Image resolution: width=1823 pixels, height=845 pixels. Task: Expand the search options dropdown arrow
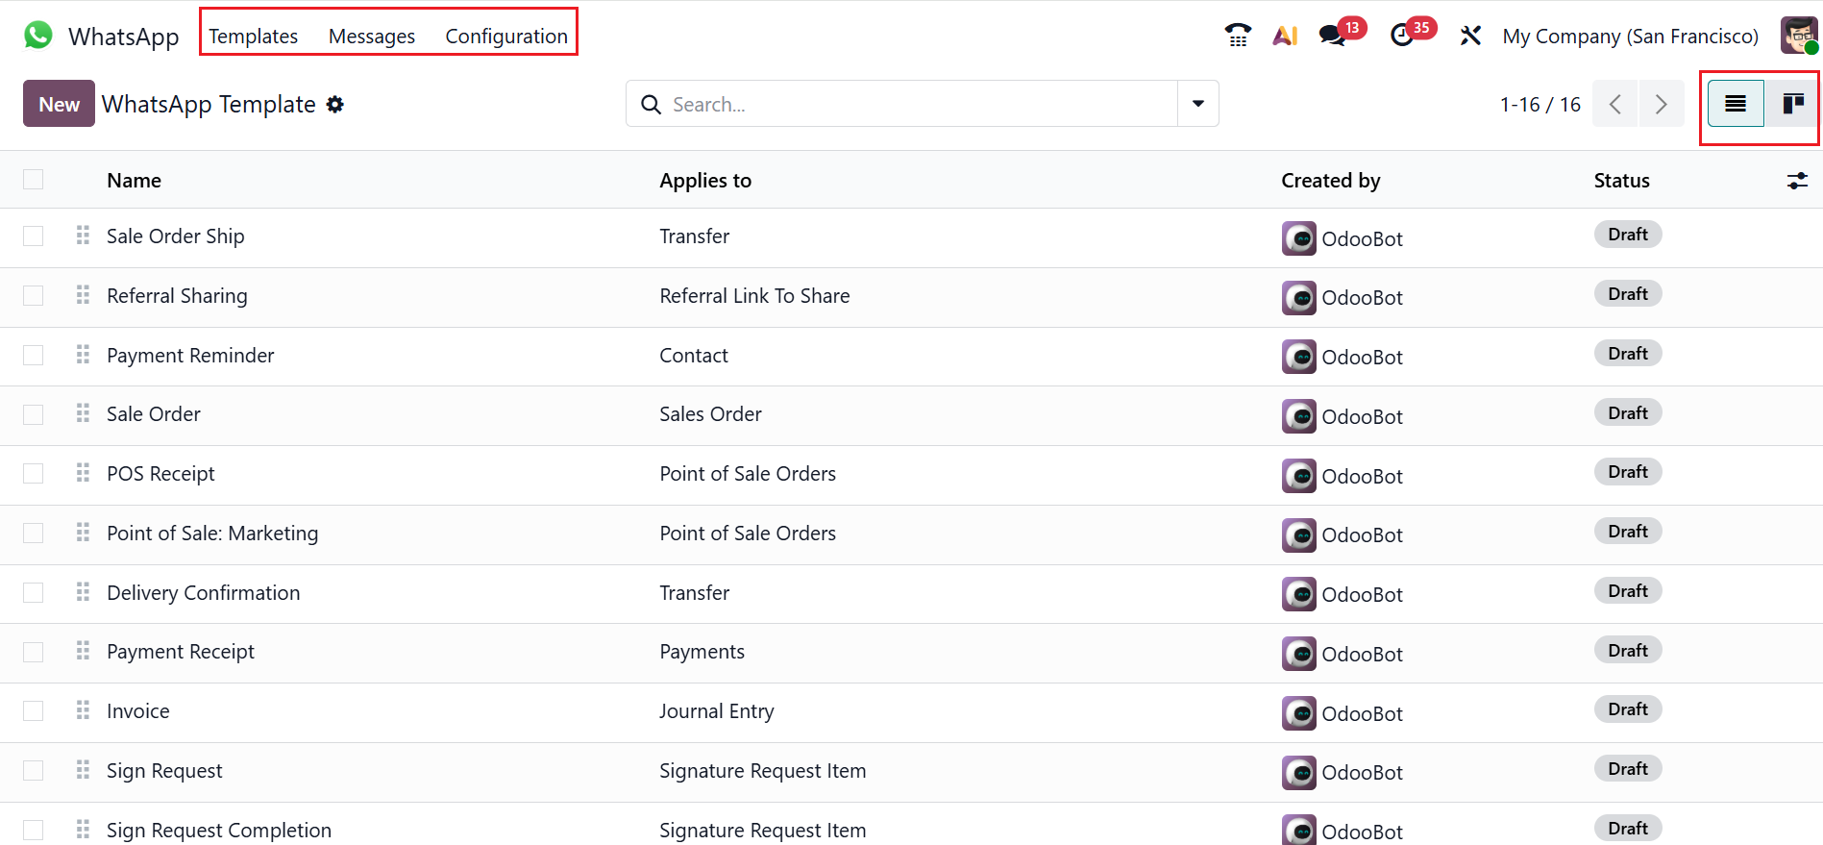coord(1198,104)
